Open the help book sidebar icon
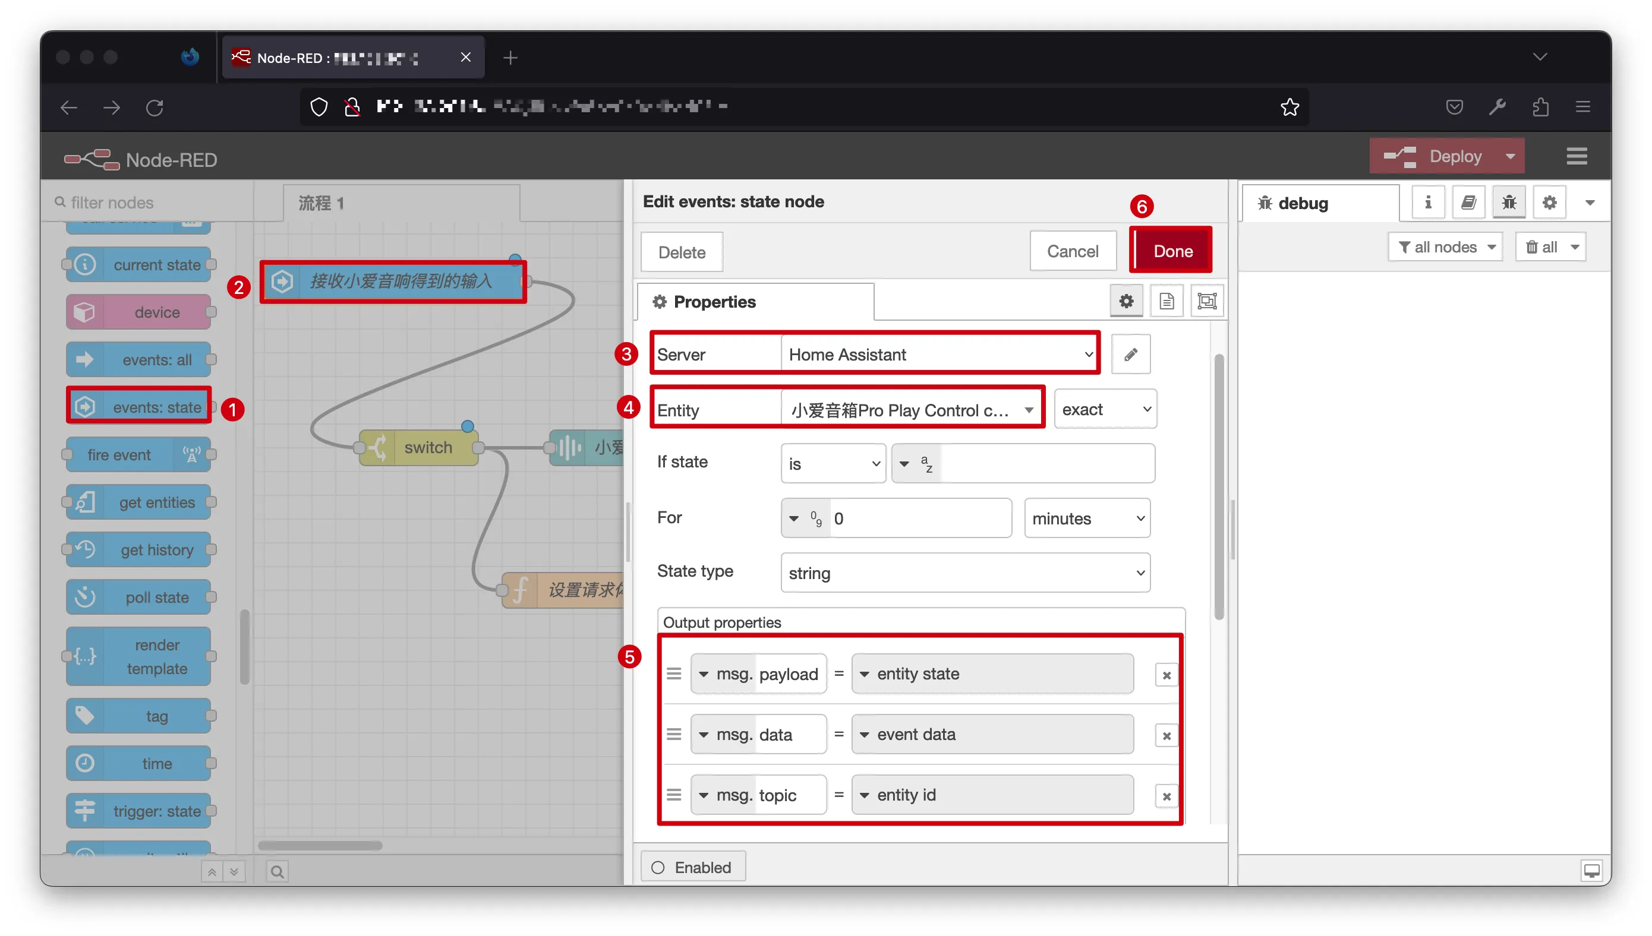Viewport: 1652px width, 936px height. [x=1468, y=203]
